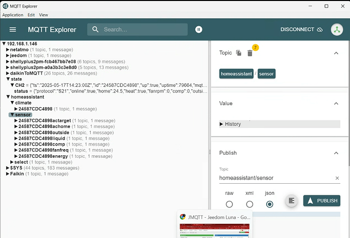Viewport: 350px width, 238px height.
Task: Delete topic with trash icon
Action: tap(250, 53)
